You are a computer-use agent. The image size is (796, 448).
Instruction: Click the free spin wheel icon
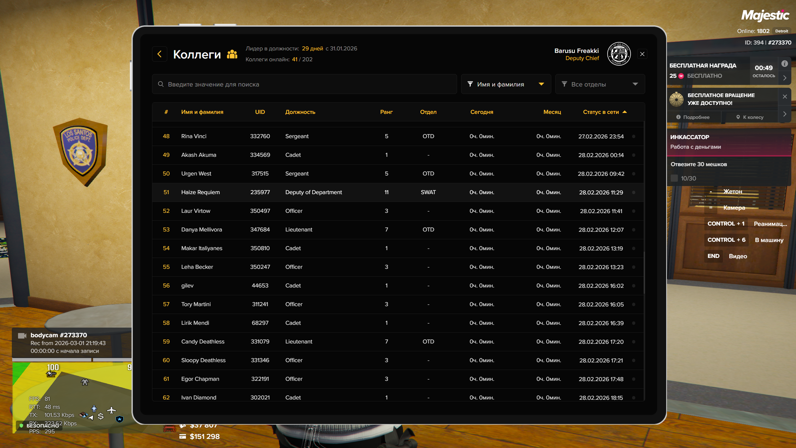(x=676, y=99)
